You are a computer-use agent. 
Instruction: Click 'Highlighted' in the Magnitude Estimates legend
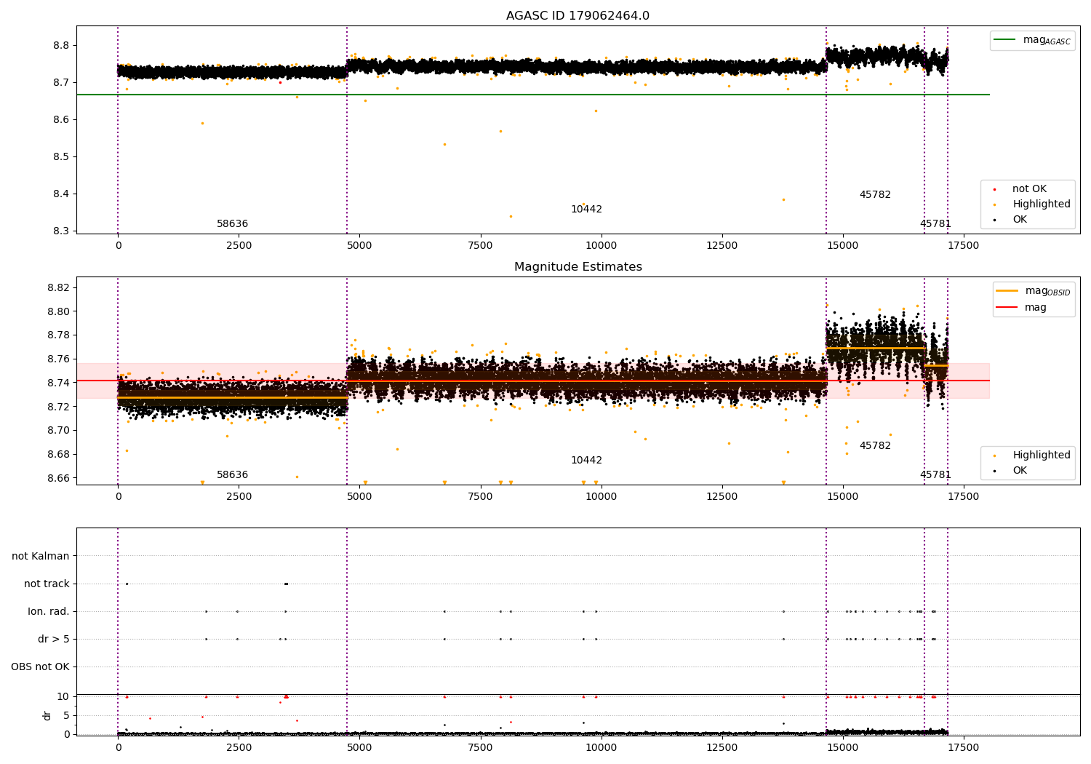coord(1042,455)
